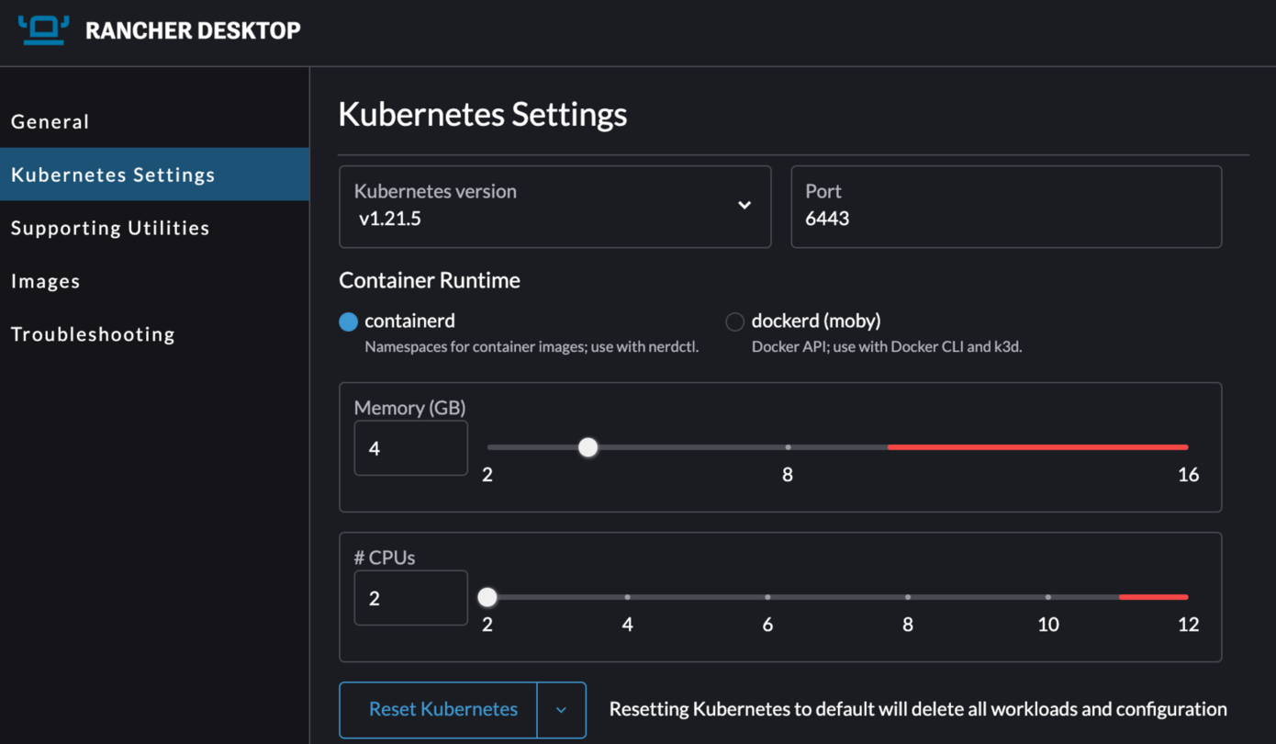This screenshot has width=1276, height=744.
Task: Click the Container Runtime label
Action: tap(430, 280)
